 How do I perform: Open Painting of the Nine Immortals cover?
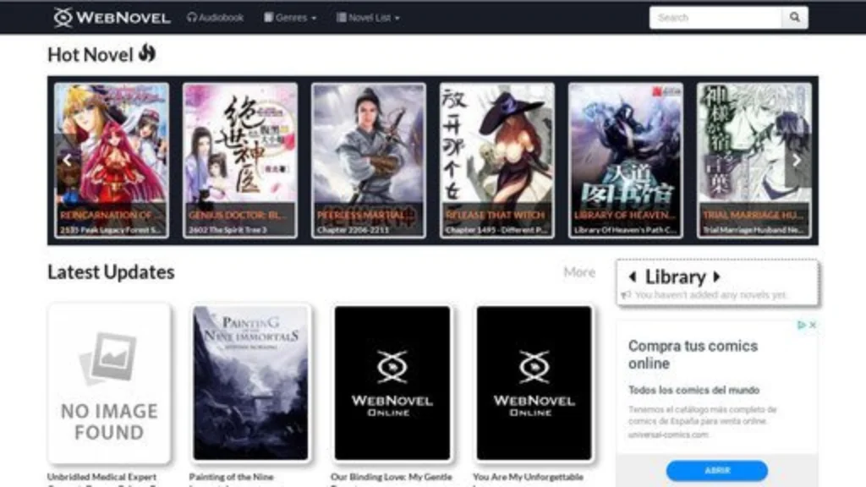click(x=250, y=383)
